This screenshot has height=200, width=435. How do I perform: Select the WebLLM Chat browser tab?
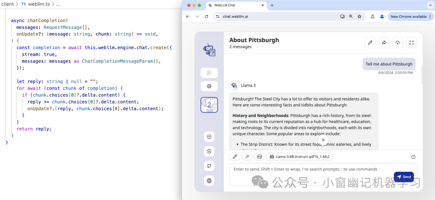tap(237, 5)
